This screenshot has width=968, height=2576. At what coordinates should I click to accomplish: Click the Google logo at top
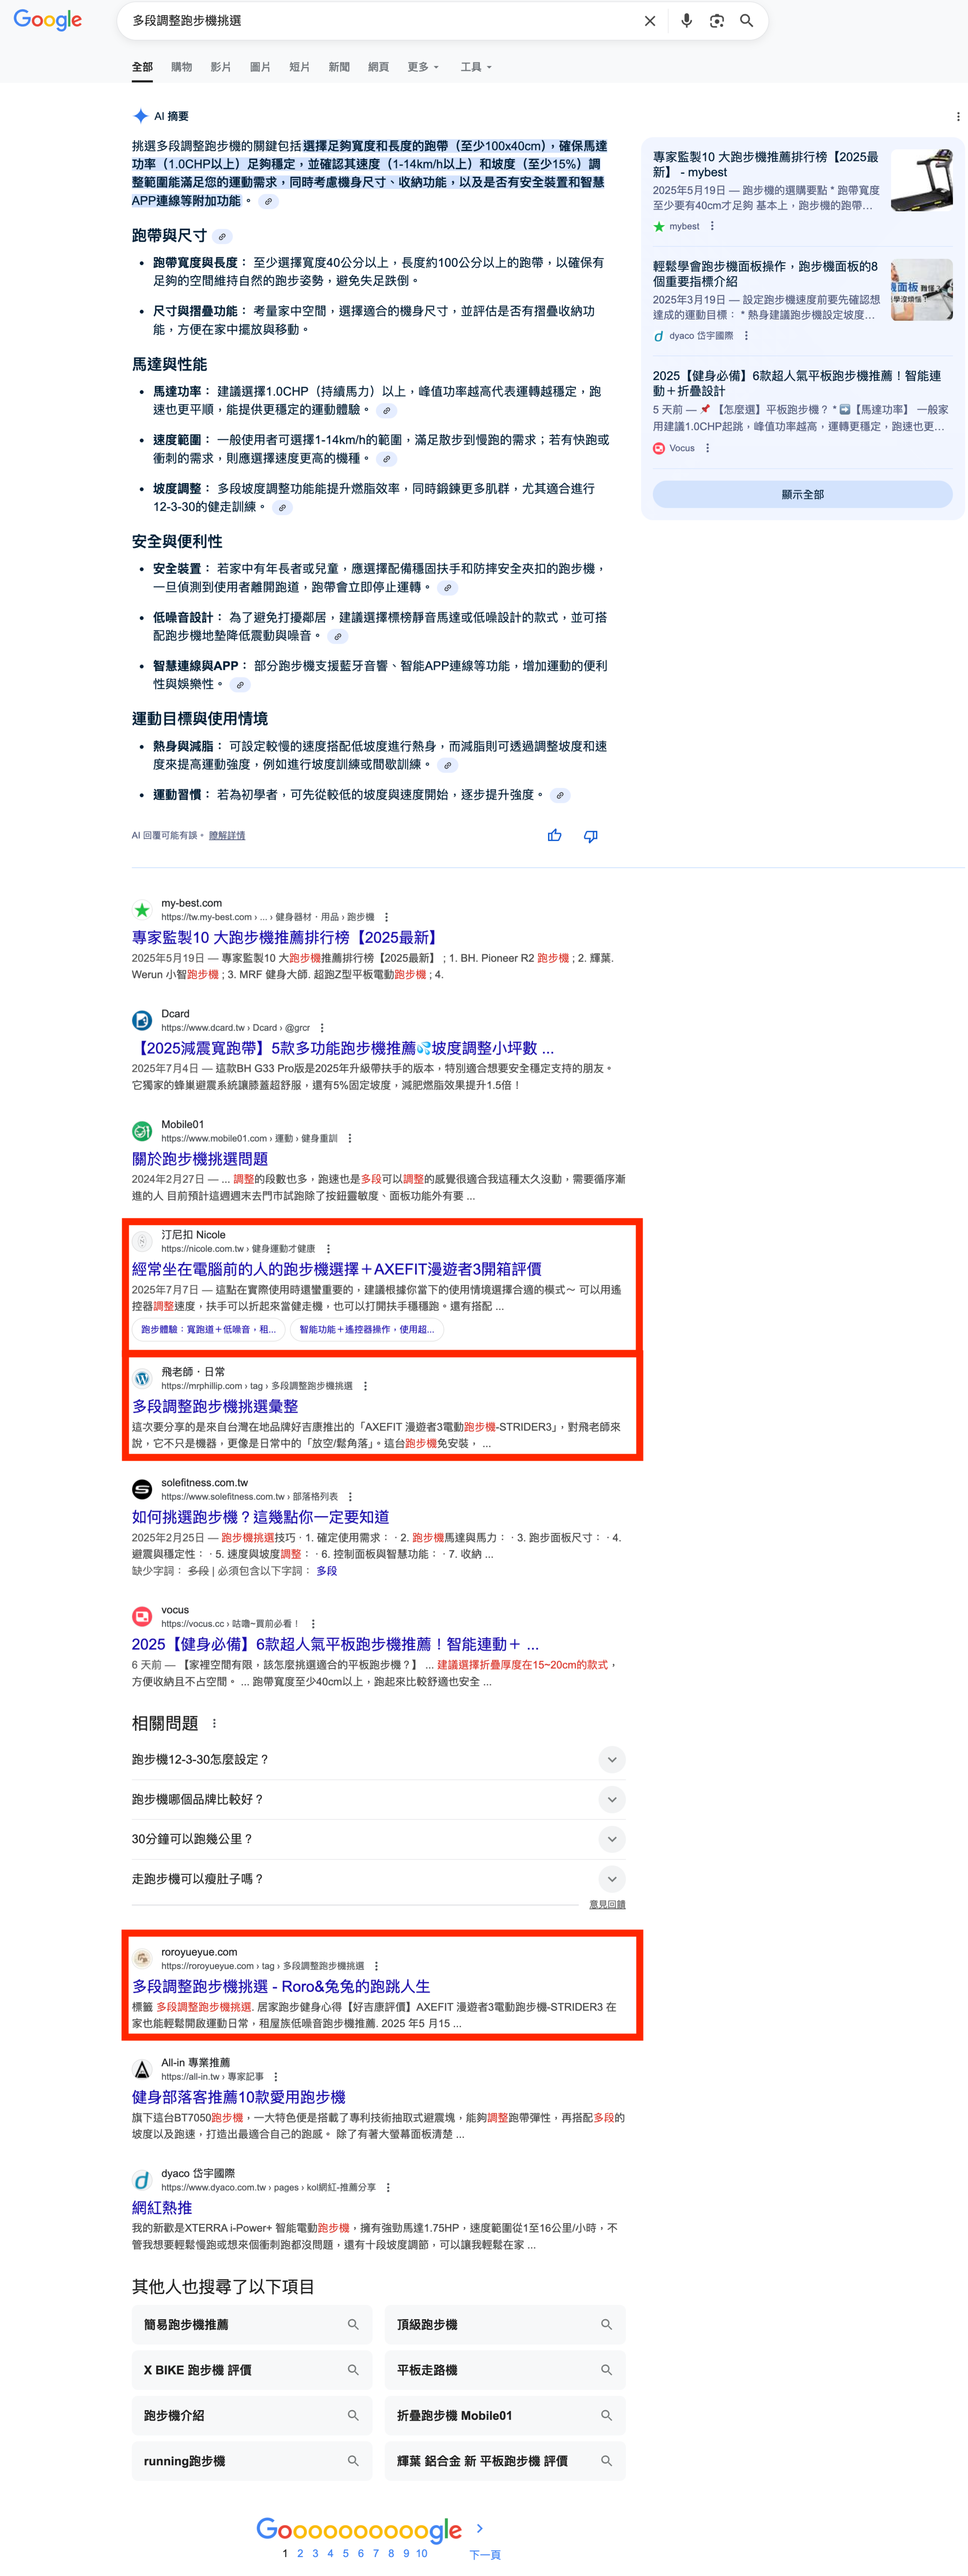click(48, 21)
